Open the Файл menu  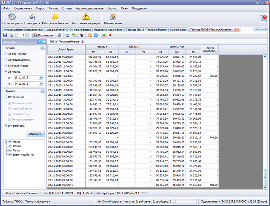7,8
